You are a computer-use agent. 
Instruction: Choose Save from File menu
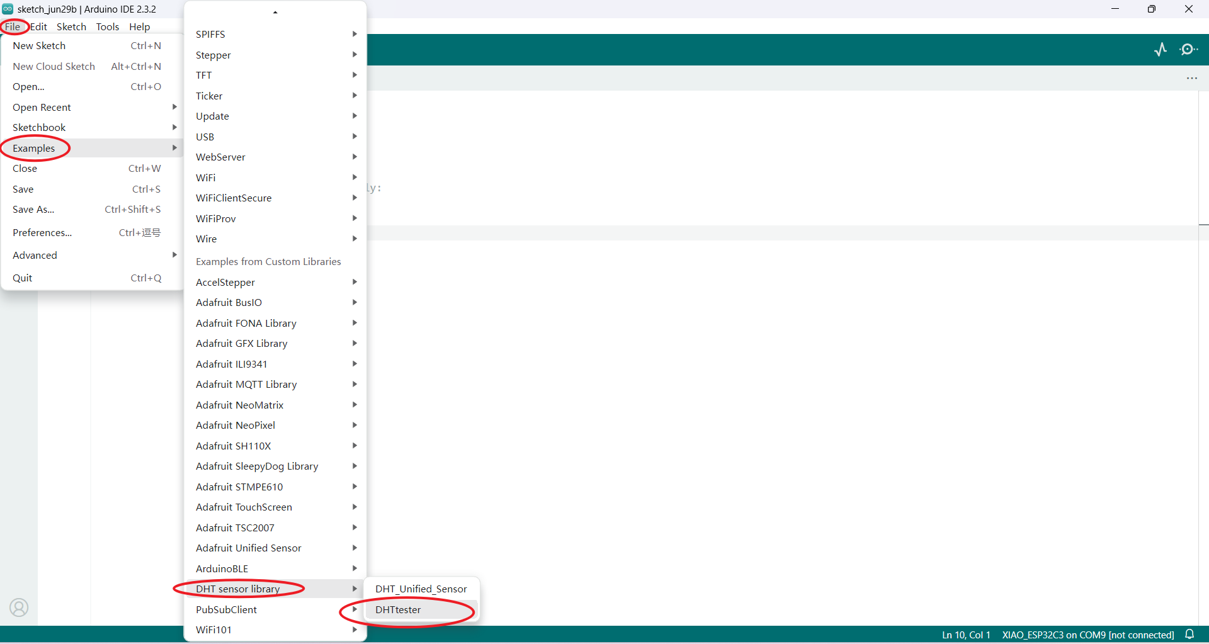92,189
